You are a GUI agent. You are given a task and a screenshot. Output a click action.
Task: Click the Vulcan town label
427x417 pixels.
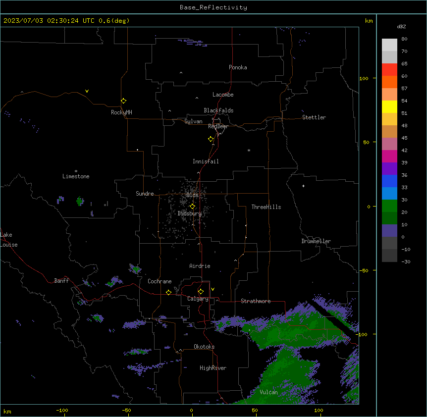click(269, 392)
